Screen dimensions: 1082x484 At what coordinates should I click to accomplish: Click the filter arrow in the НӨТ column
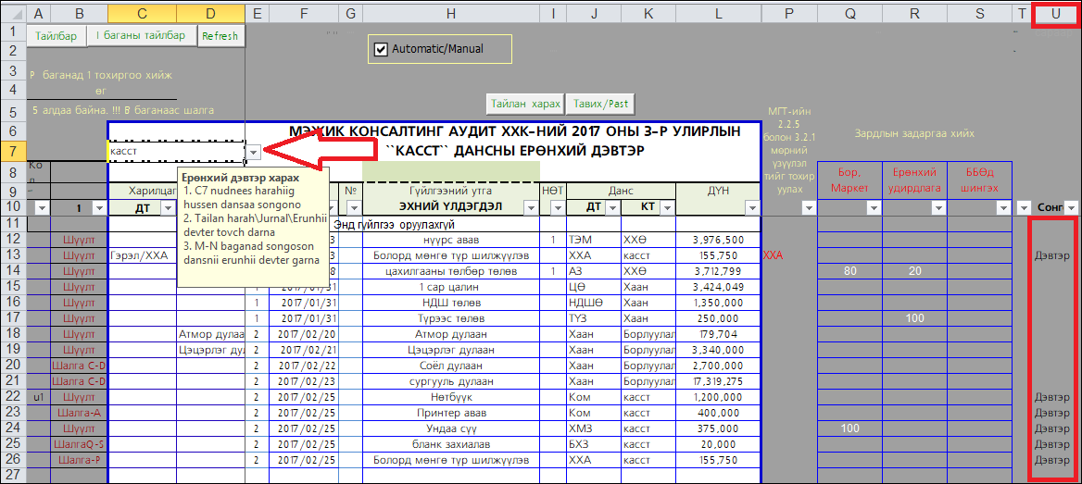point(556,208)
